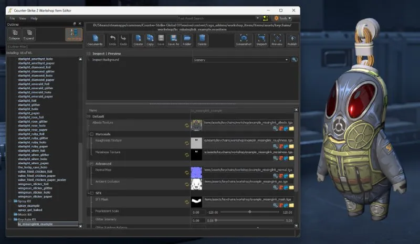The image size is (420, 244).
Task: Open the Help menu
Action: [34, 18]
